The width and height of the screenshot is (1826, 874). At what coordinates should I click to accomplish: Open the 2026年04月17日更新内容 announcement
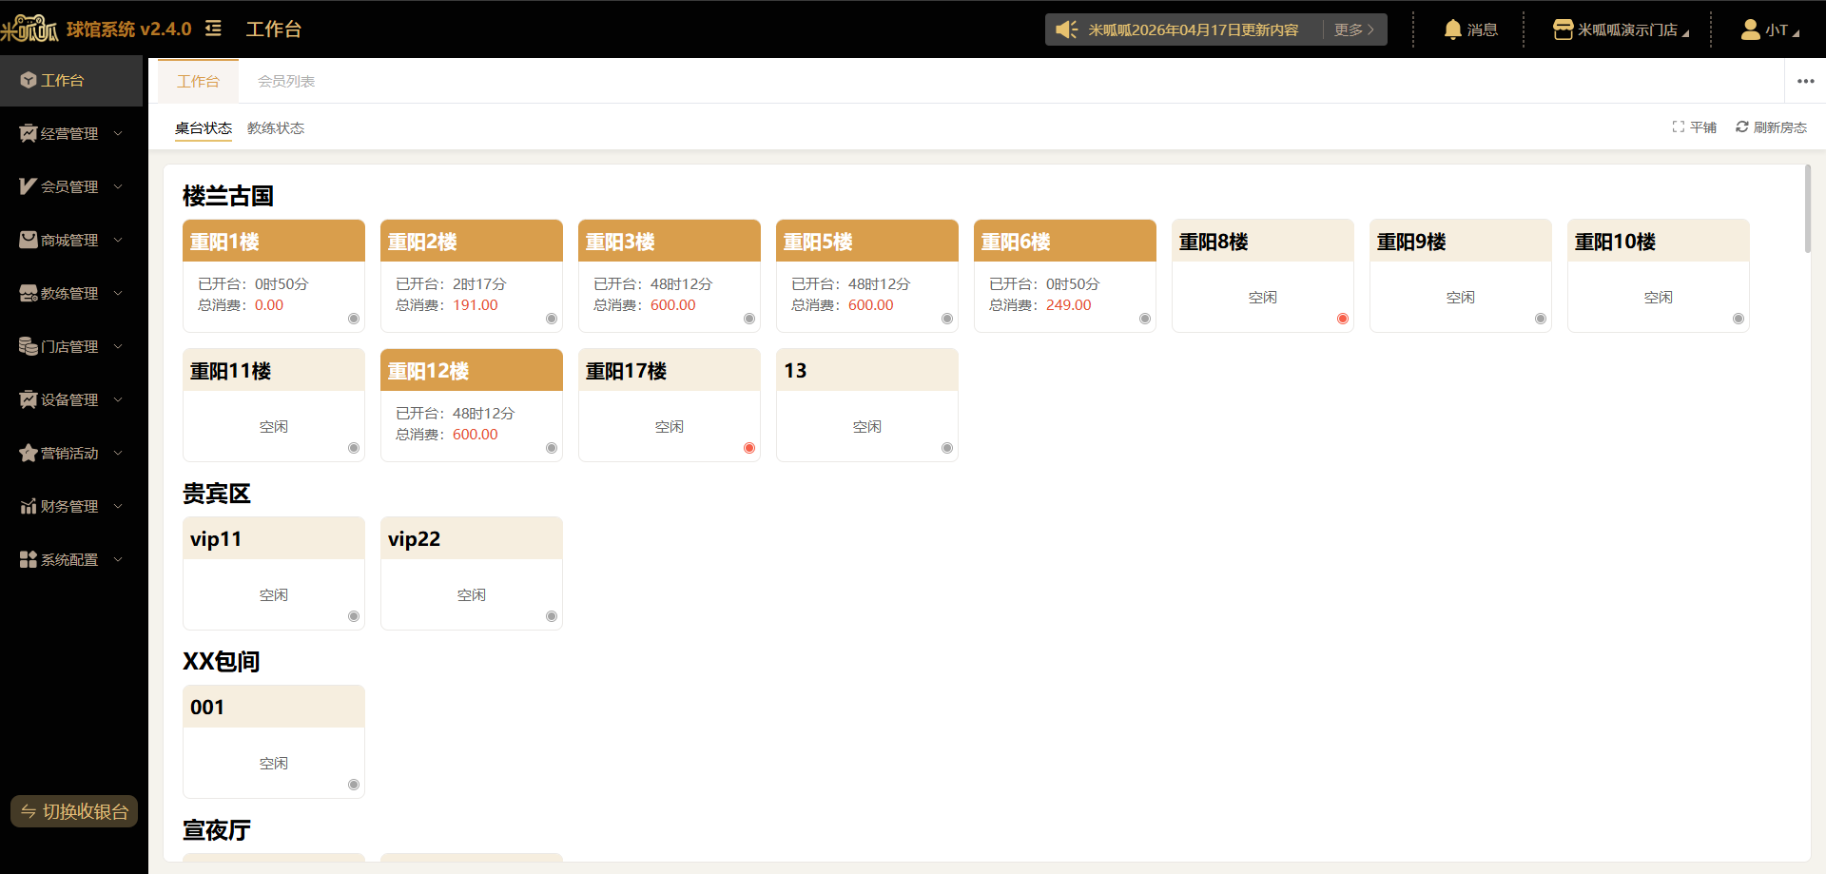1194,29
